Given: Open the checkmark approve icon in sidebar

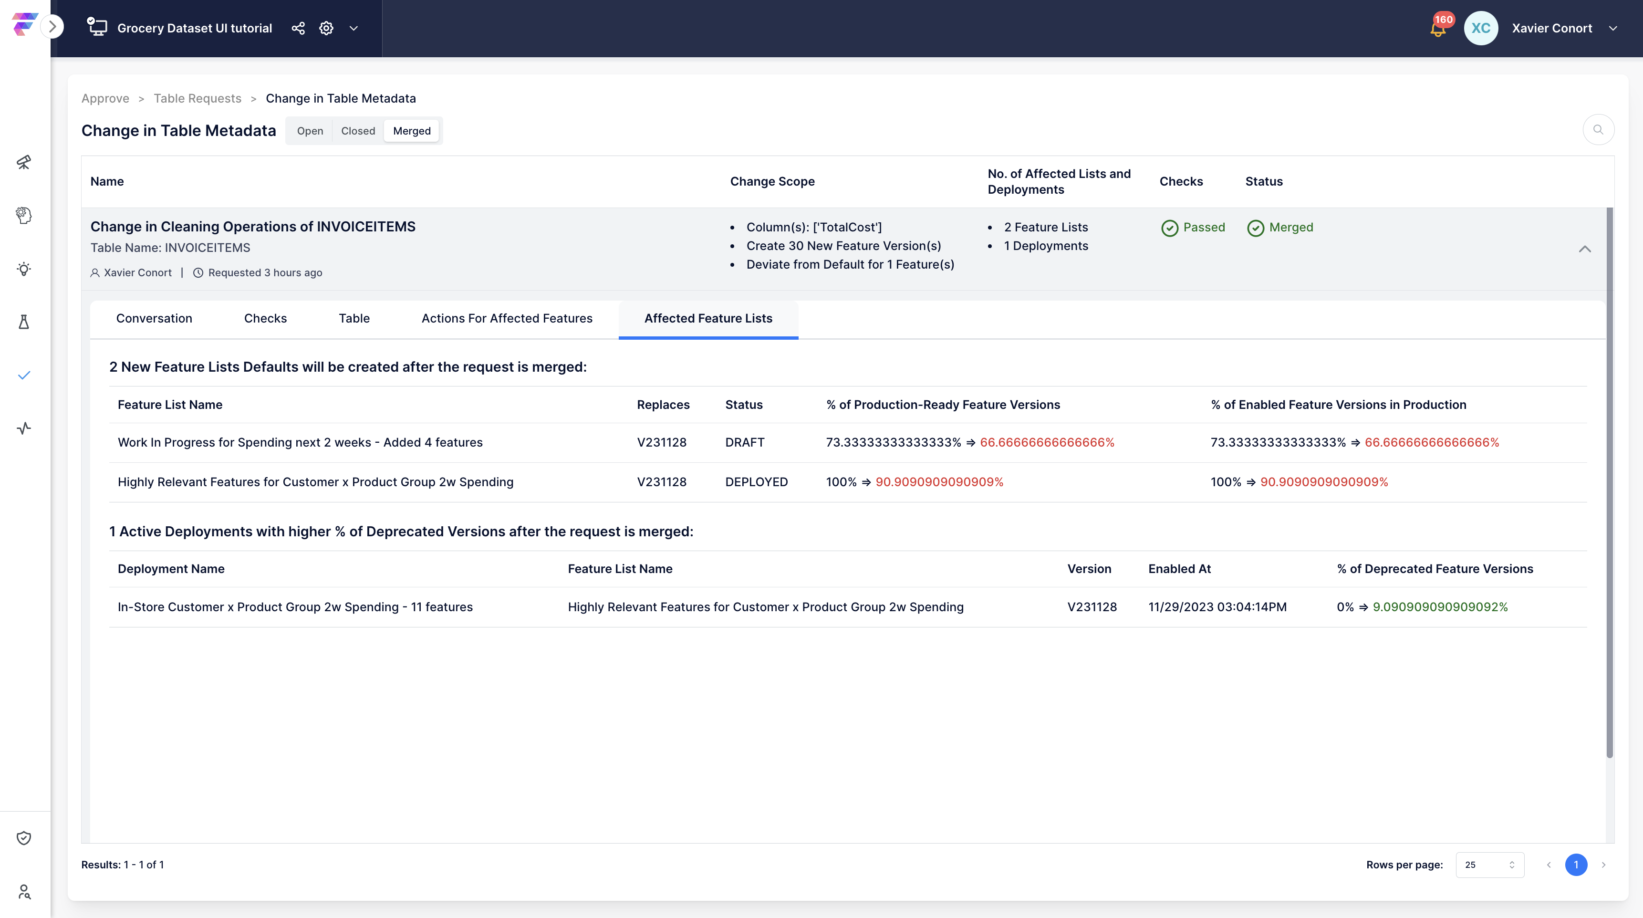Looking at the screenshot, I should (24, 375).
